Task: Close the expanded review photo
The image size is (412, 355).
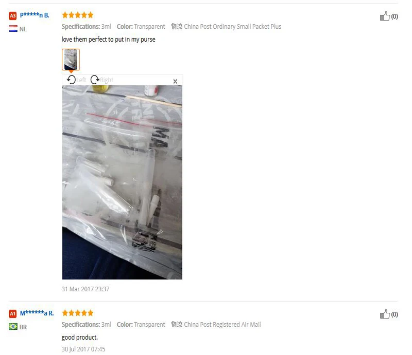Action: click(175, 82)
